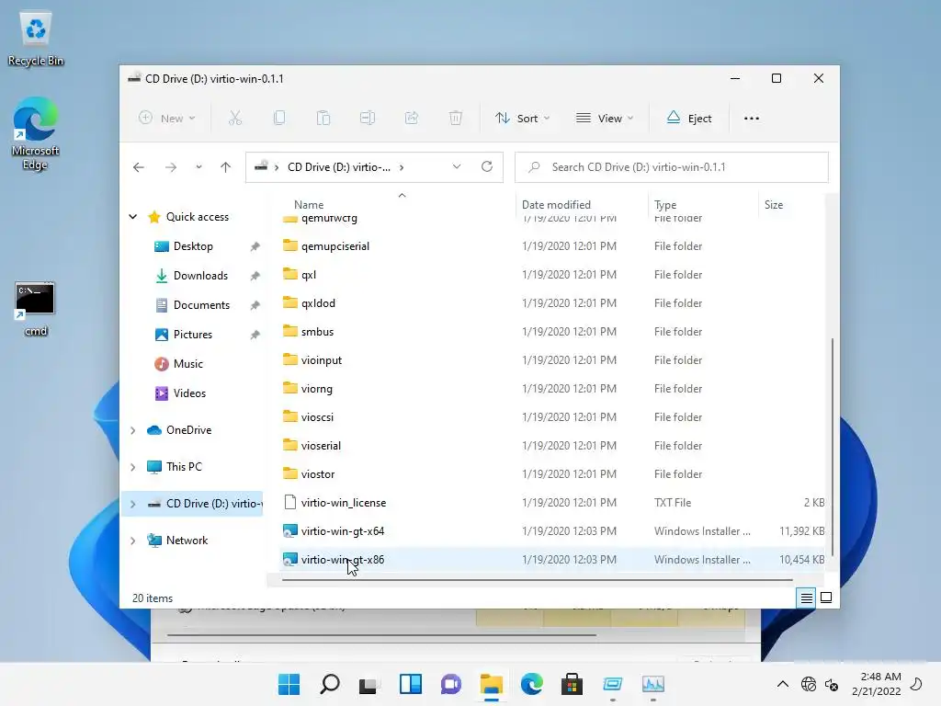Expand the OneDrive tree node
The width and height of the screenshot is (941, 706).
pyautogui.click(x=133, y=430)
